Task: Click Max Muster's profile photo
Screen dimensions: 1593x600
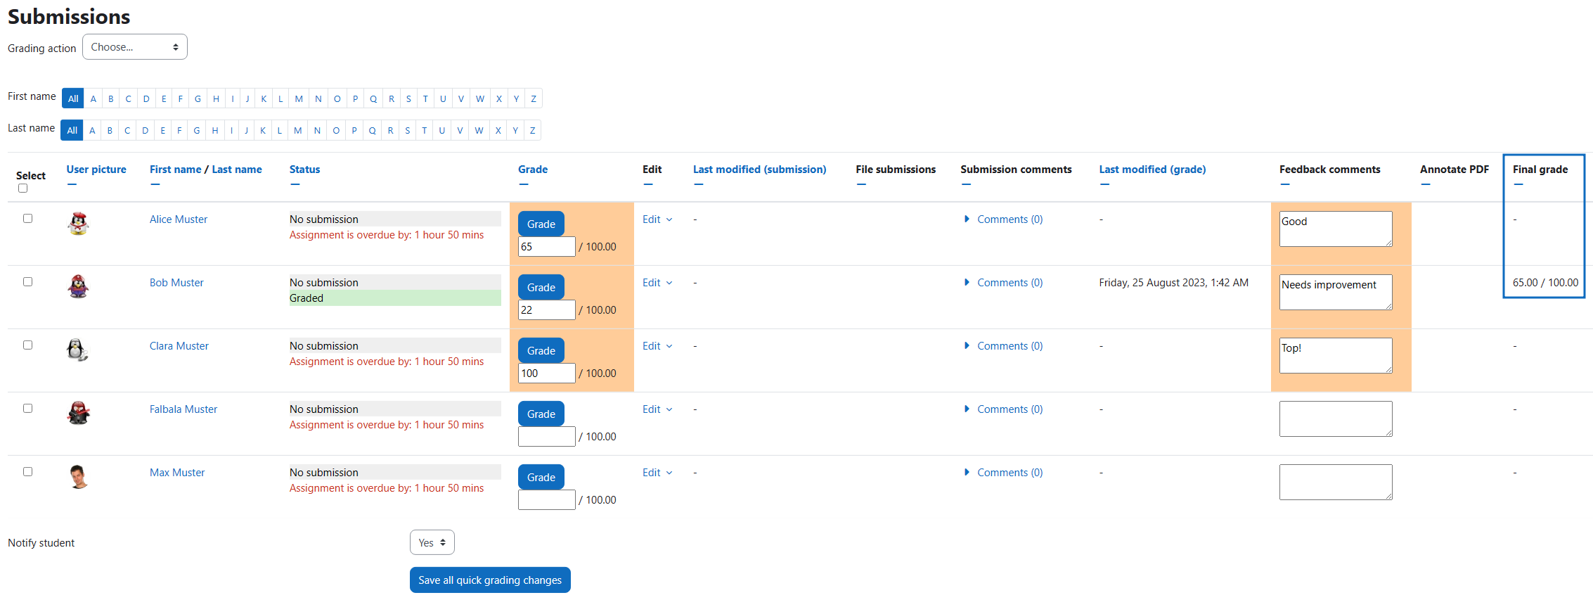Action: (78, 477)
